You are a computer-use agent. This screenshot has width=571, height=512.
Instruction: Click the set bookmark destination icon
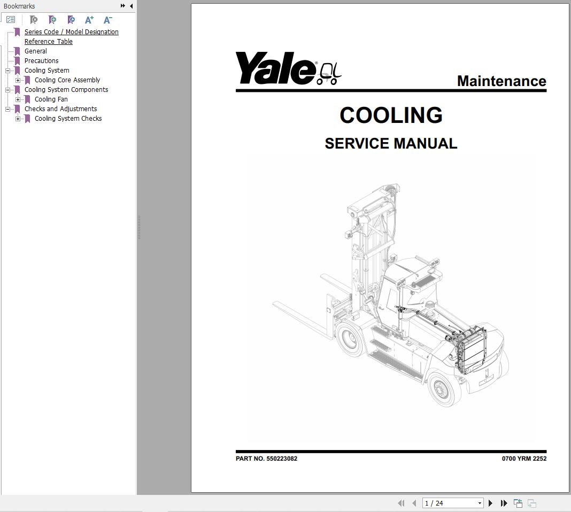click(x=72, y=20)
